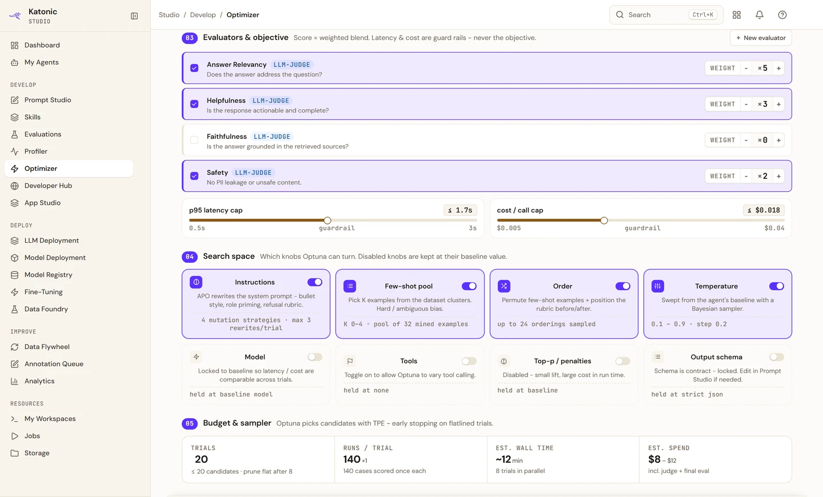Click the Temperature sliders icon
Screen dimensions: 823x497
coord(658,286)
